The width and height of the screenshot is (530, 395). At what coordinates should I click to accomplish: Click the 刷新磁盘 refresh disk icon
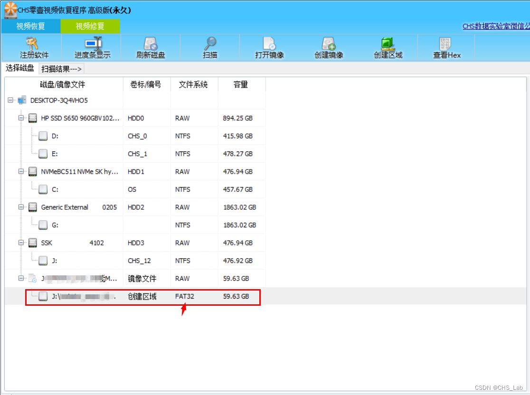pyautogui.click(x=151, y=43)
